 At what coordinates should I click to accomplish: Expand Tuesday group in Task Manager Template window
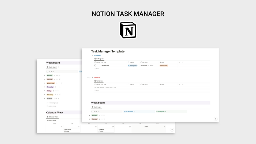click(x=90, y=119)
